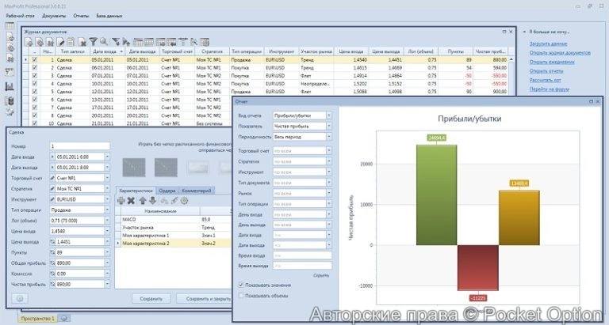609x325 pixels.
Task: Click the filter funnel icon in journal toolbar
Action: (93, 40)
